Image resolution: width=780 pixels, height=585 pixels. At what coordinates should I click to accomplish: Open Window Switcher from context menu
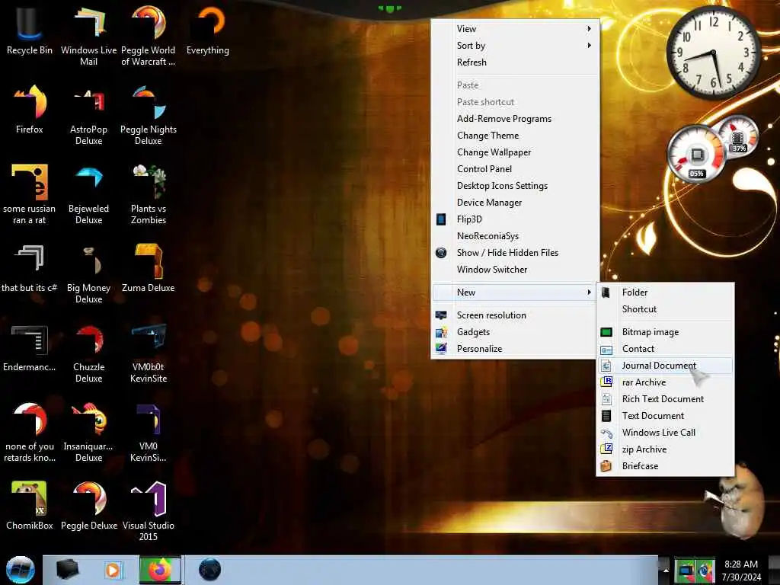[516, 270]
